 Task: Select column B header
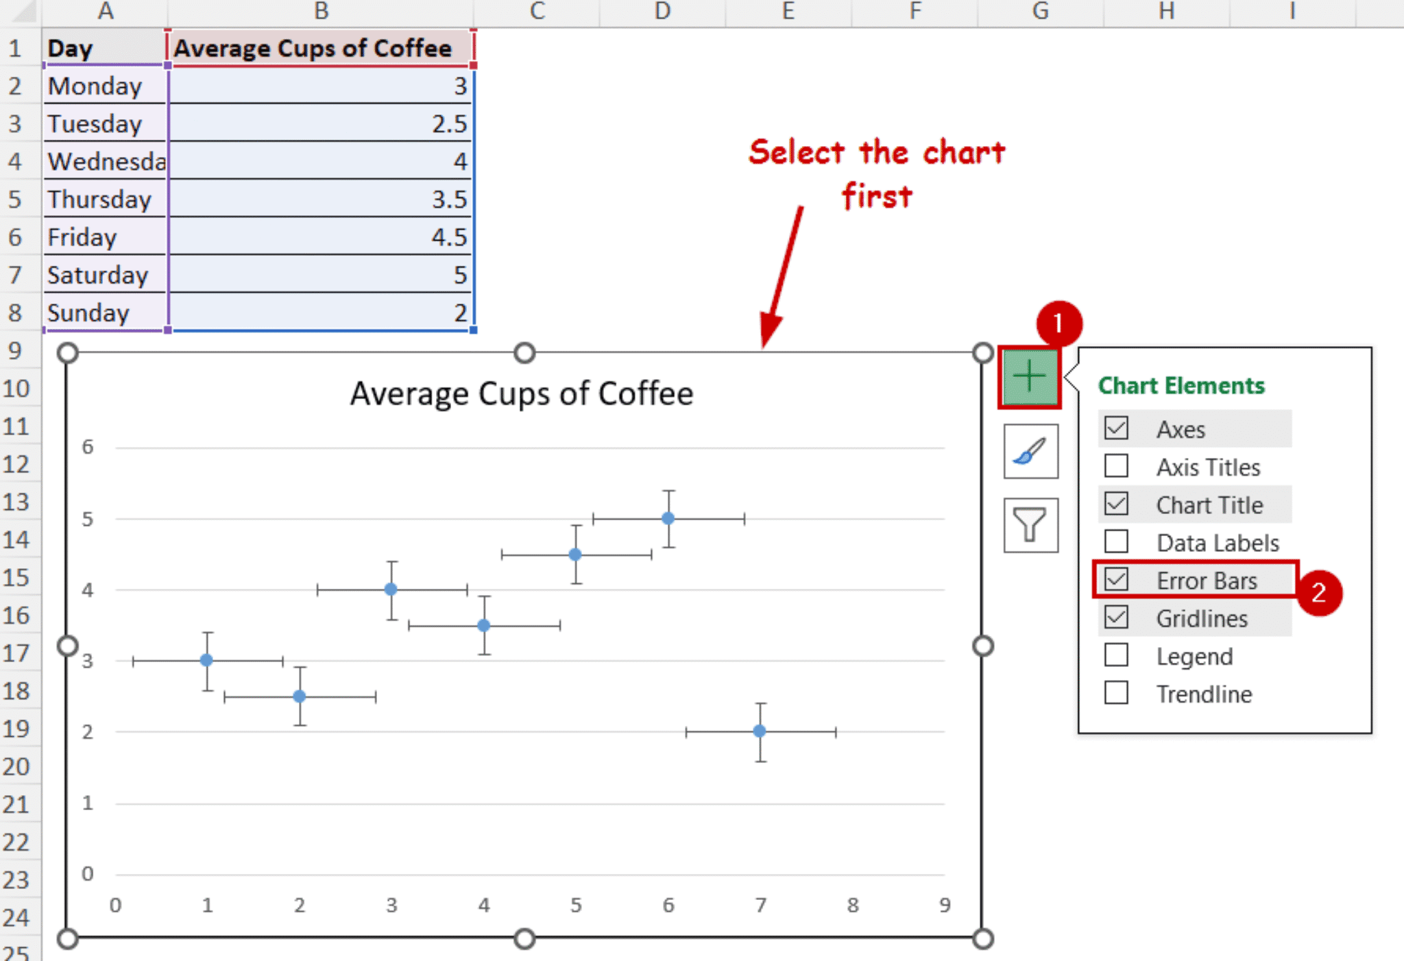[321, 11]
